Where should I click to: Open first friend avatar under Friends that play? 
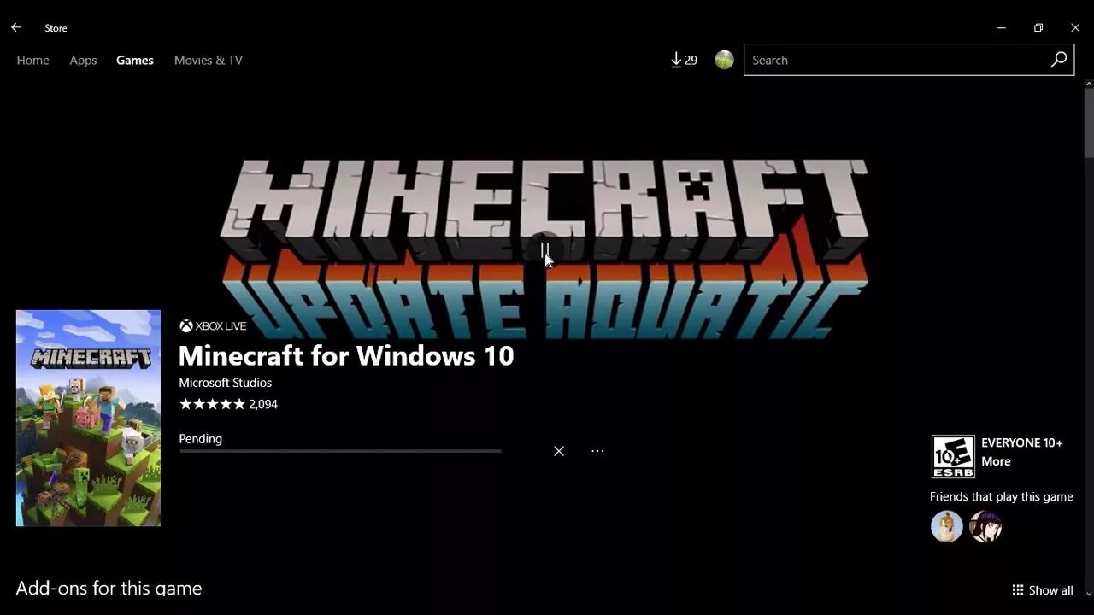coord(947,526)
